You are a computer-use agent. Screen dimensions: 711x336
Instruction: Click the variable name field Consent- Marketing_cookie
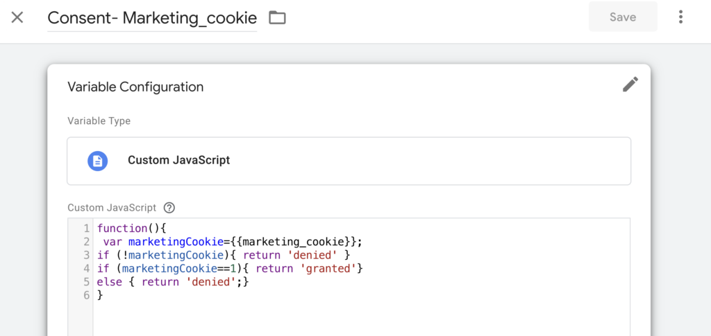[151, 18]
